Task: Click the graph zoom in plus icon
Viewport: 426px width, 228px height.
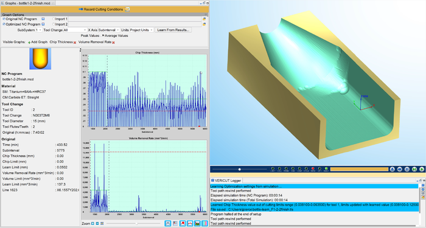Action: (x=93, y=223)
